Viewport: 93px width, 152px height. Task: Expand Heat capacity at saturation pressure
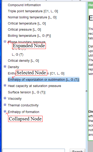pyautogui.click(x=5, y=85)
